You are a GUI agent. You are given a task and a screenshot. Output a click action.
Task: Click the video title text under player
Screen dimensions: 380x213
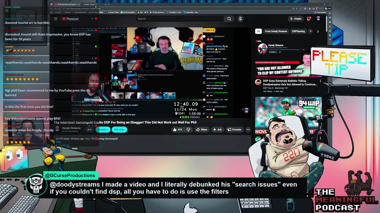tap(125, 122)
